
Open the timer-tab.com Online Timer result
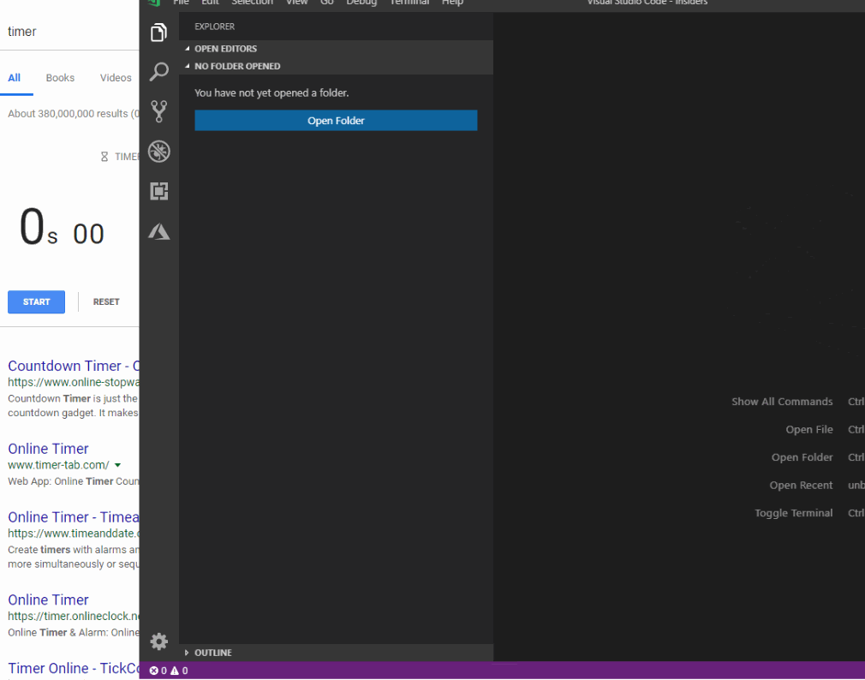click(x=48, y=449)
